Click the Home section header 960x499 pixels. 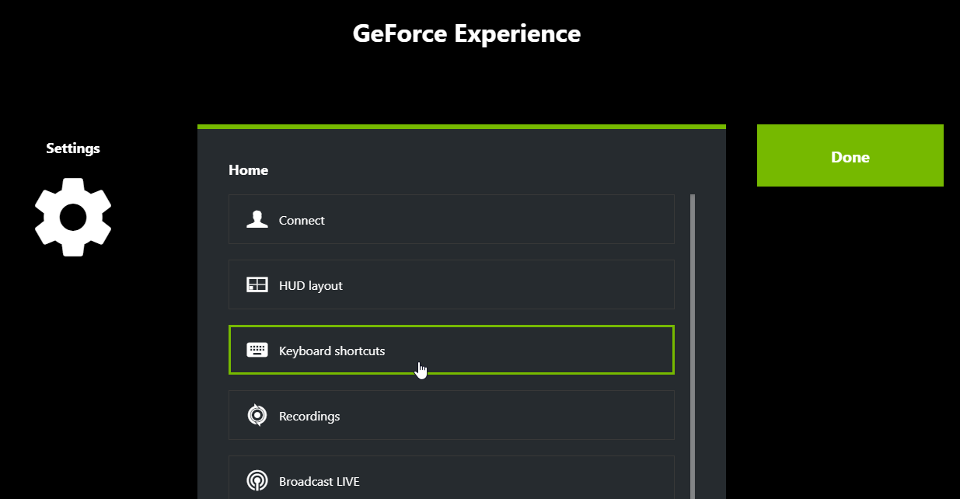point(248,169)
